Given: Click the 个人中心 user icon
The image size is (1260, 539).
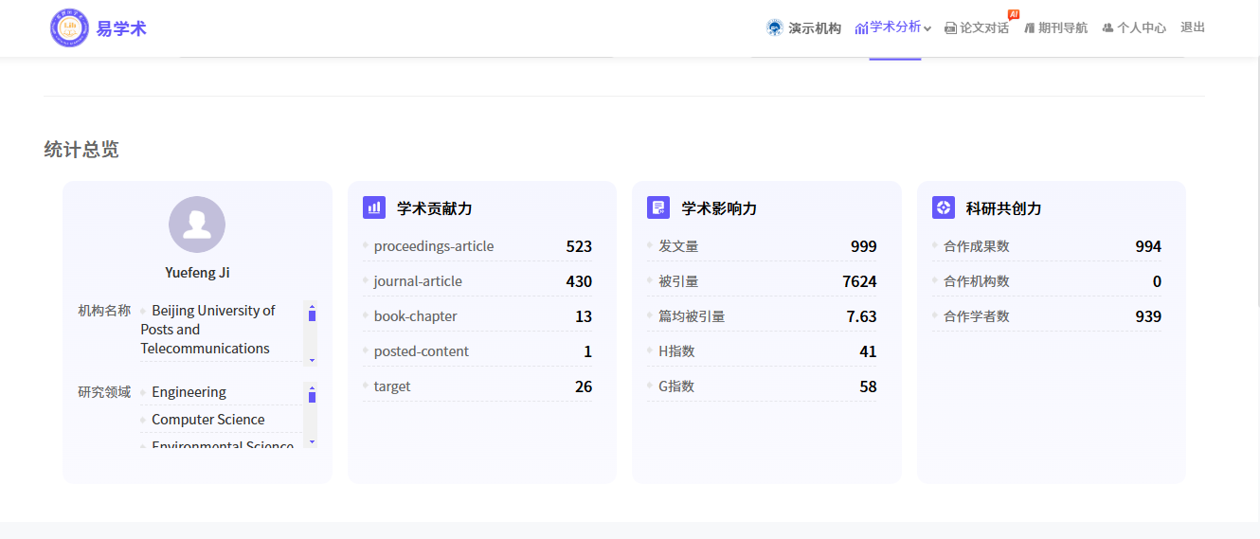Looking at the screenshot, I should [x=1107, y=28].
